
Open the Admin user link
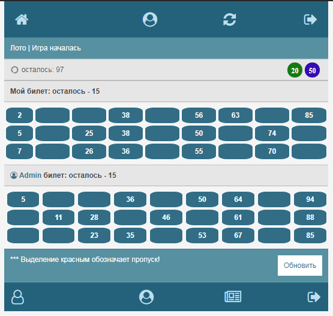click(30, 175)
